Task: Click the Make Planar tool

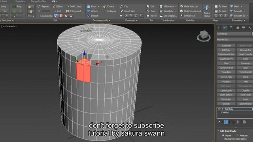Action: point(207,11)
